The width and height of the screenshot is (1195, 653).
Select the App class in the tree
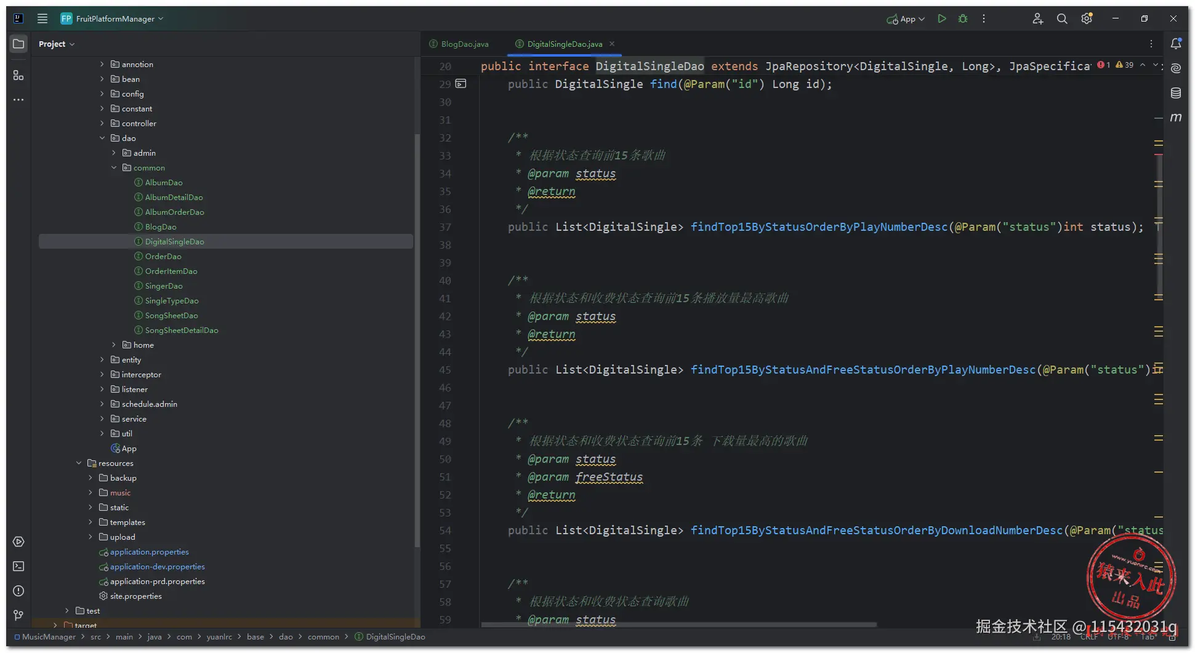[x=129, y=448]
